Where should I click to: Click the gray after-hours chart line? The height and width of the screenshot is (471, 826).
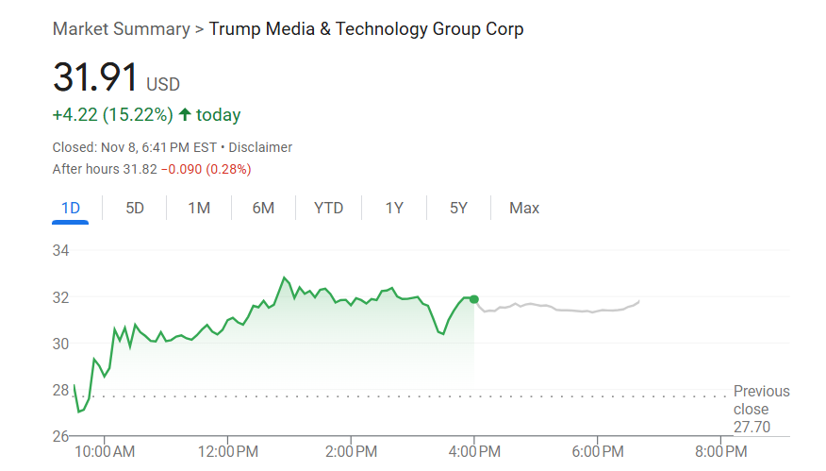(x=566, y=309)
